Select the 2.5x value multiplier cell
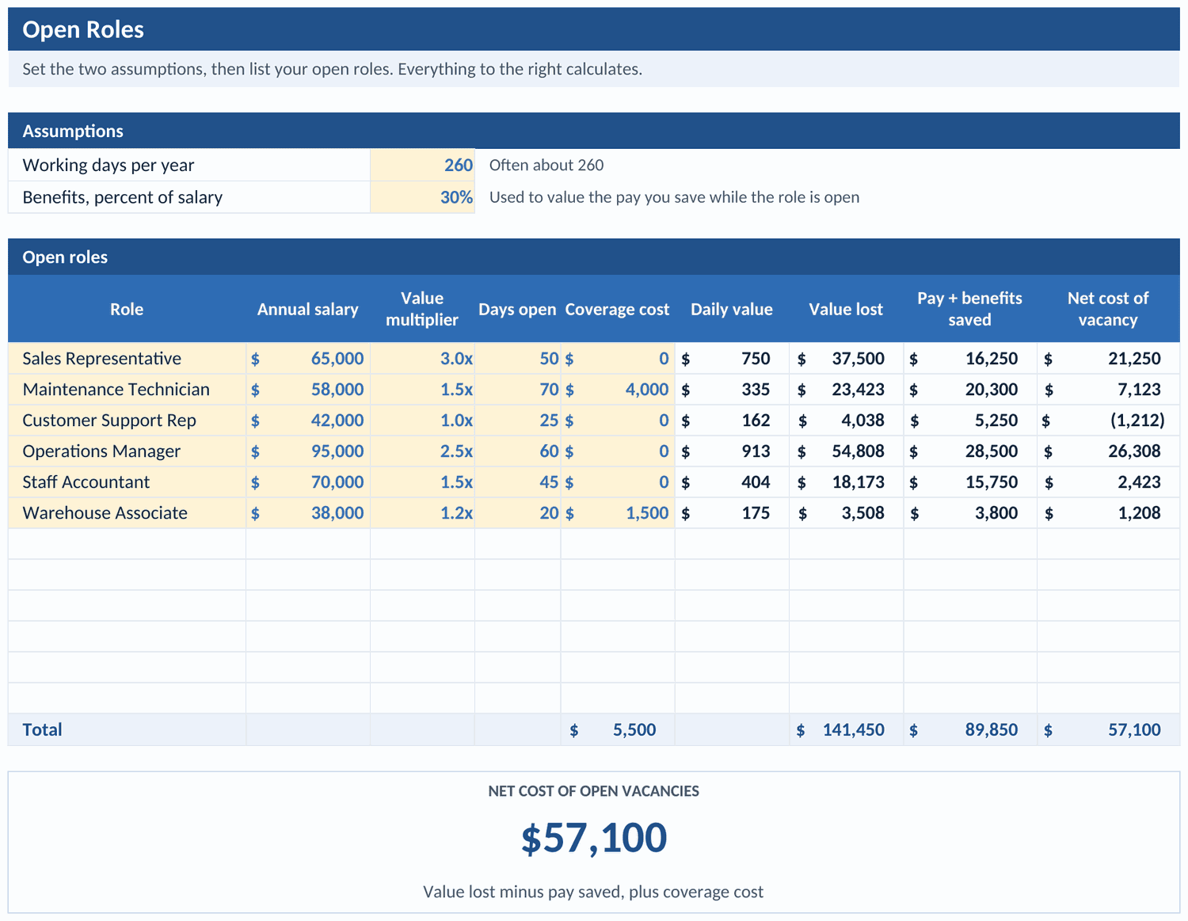The image size is (1188, 921). click(x=422, y=451)
